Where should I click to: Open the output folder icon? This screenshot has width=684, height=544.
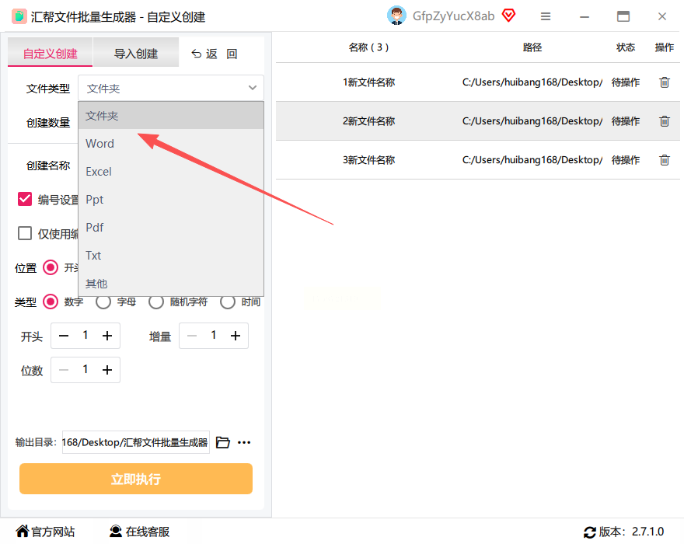pyautogui.click(x=223, y=442)
